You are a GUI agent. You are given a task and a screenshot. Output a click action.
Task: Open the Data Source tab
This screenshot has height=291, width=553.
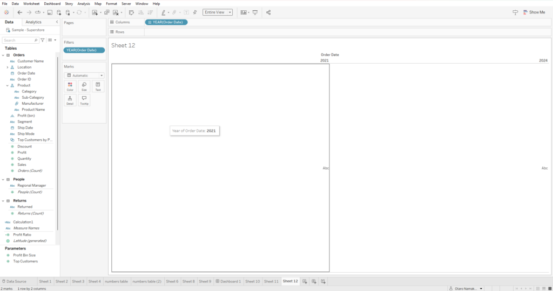click(14, 281)
